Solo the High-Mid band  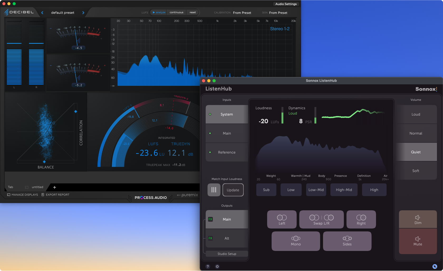(344, 190)
